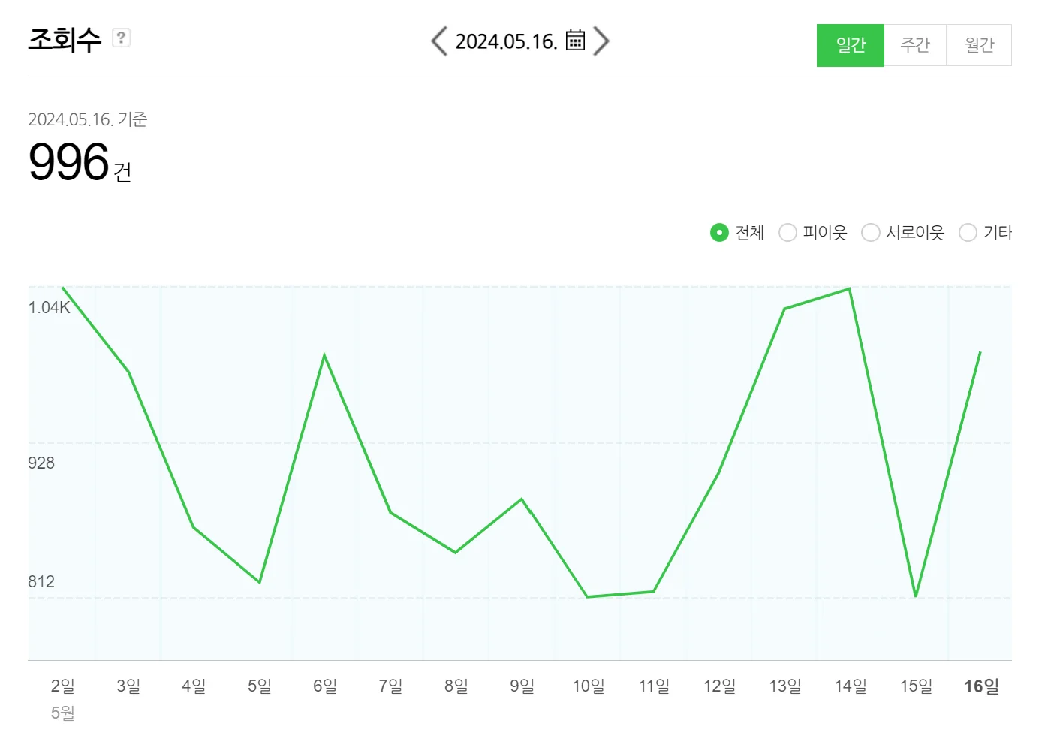The width and height of the screenshot is (1057, 754).
Task: Click the 4일 x-axis label
Action: (x=194, y=686)
